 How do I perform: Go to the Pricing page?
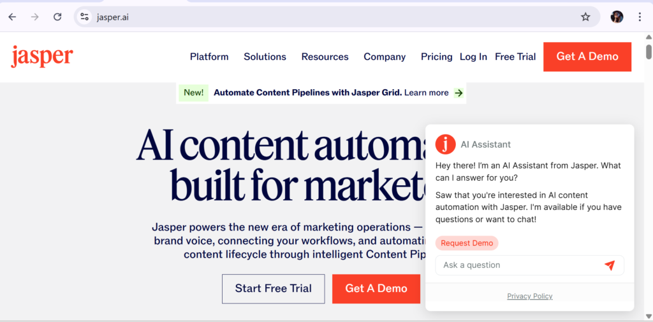pyautogui.click(x=436, y=57)
